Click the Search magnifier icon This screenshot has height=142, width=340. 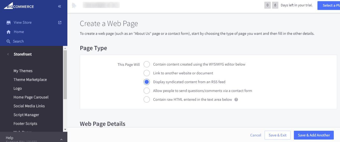(x=9, y=41)
